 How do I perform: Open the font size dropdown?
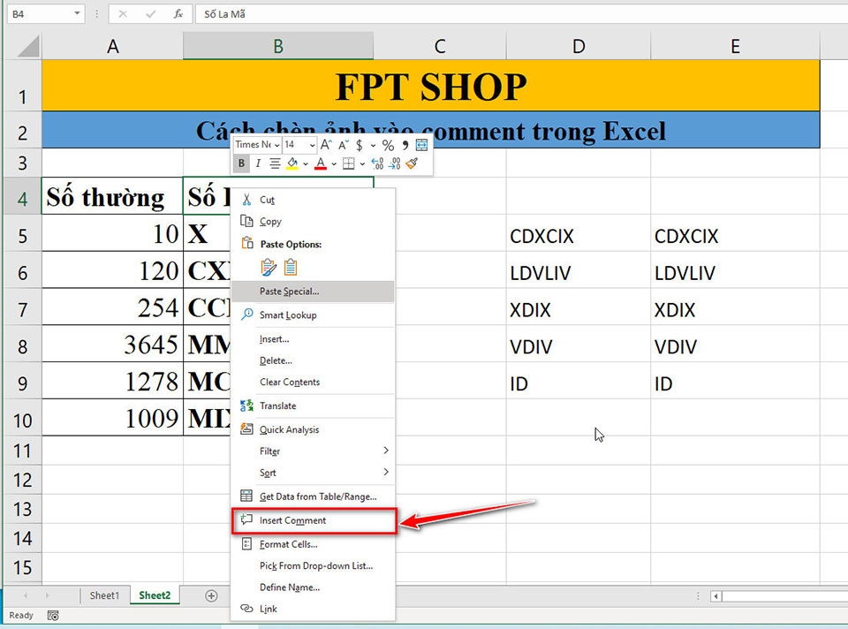(x=311, y=145)
